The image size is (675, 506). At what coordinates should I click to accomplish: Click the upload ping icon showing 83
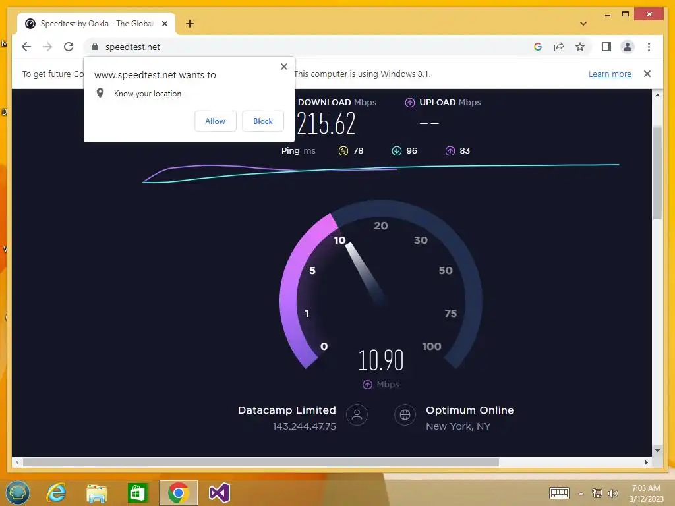(x=450, y=151)
